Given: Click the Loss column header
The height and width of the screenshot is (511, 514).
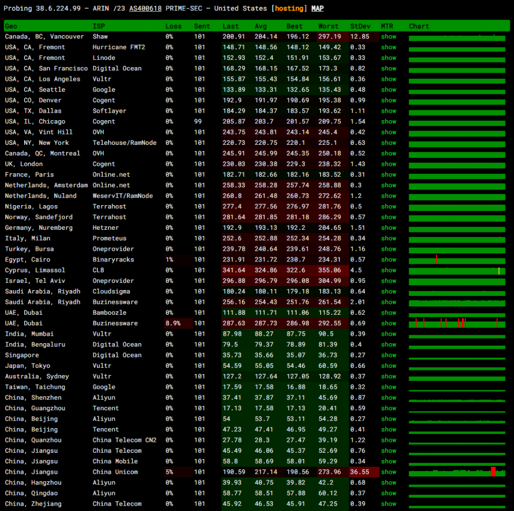Looking at the screenshot, I should (173, 26).
